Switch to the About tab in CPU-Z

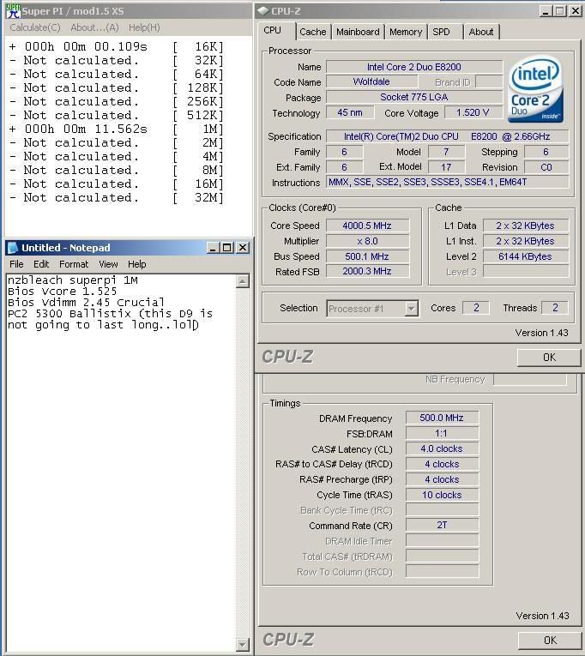click(481, 32)
